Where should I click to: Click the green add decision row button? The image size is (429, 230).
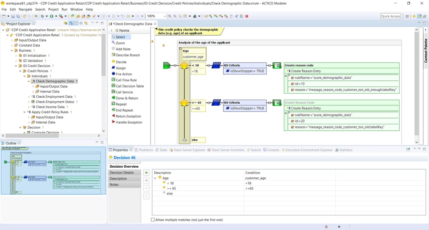pos(146,173)
